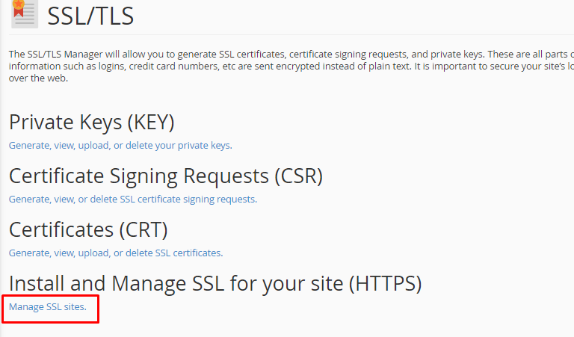Open the delete SSL certificates link
Image resolution: width=574 pixels, height=337 pixels.
(x=116, y=253)
